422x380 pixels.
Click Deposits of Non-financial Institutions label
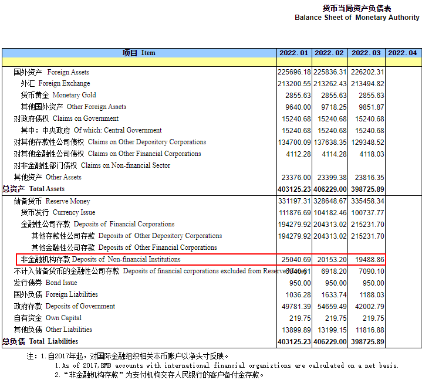click(100, 259)
